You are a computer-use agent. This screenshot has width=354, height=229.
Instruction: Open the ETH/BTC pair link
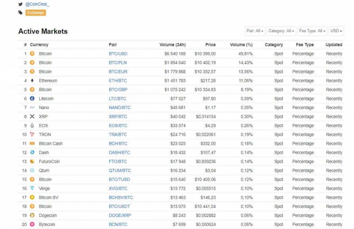[118, 81]
